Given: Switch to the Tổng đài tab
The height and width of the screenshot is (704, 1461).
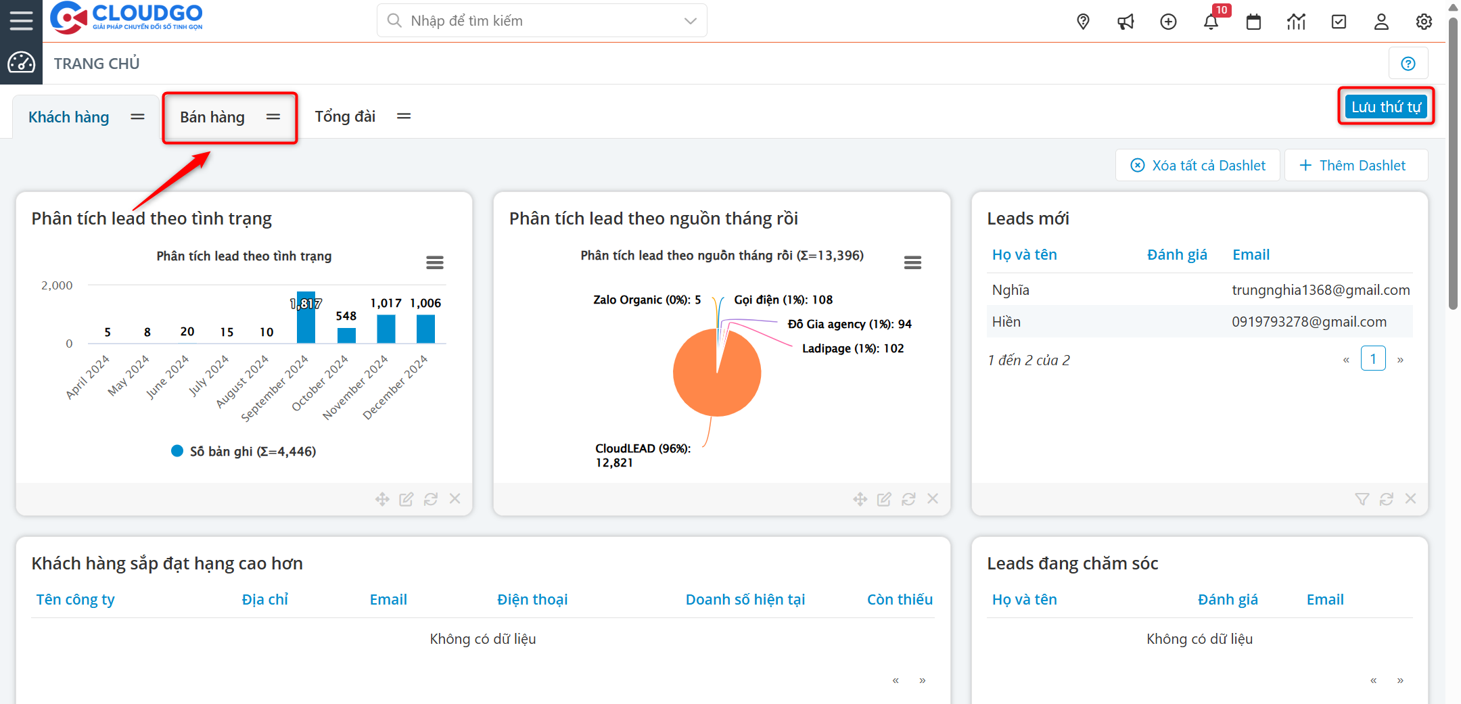Looking at the screenshot, I should (x=345, y=116).
